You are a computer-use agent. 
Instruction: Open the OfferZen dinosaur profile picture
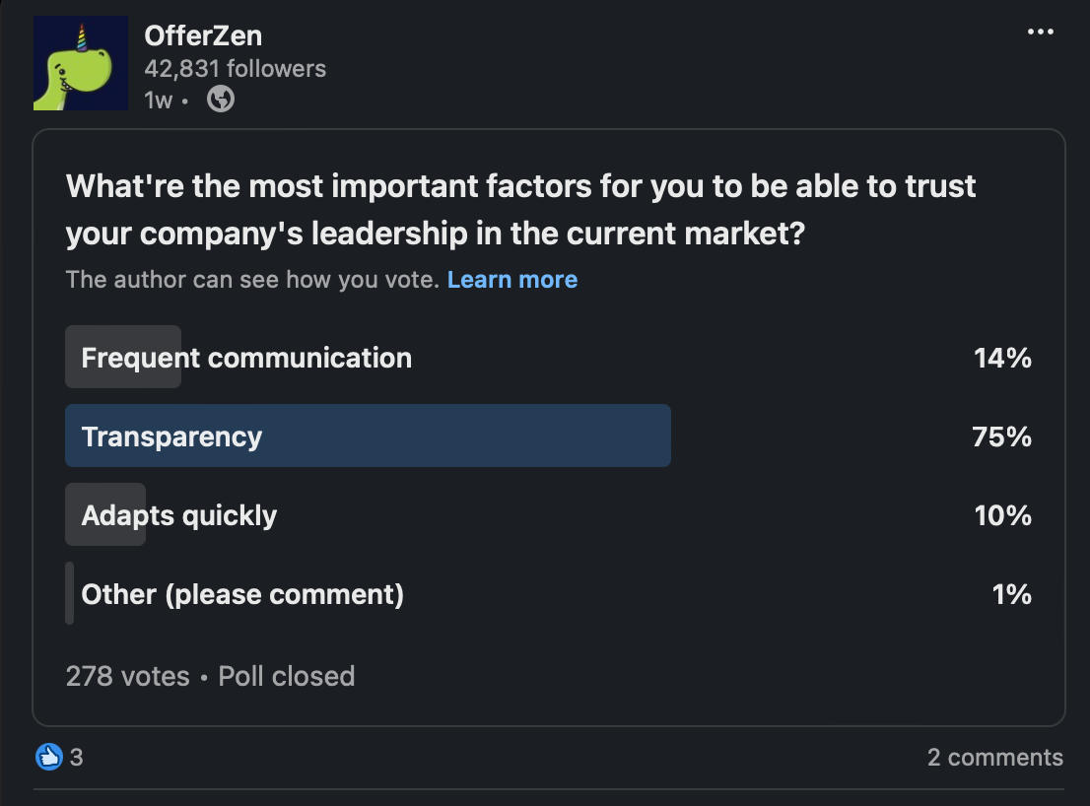[x=81, y=63]
